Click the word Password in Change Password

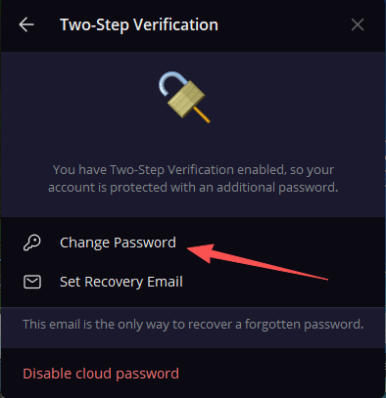click(x=145, y=243)
